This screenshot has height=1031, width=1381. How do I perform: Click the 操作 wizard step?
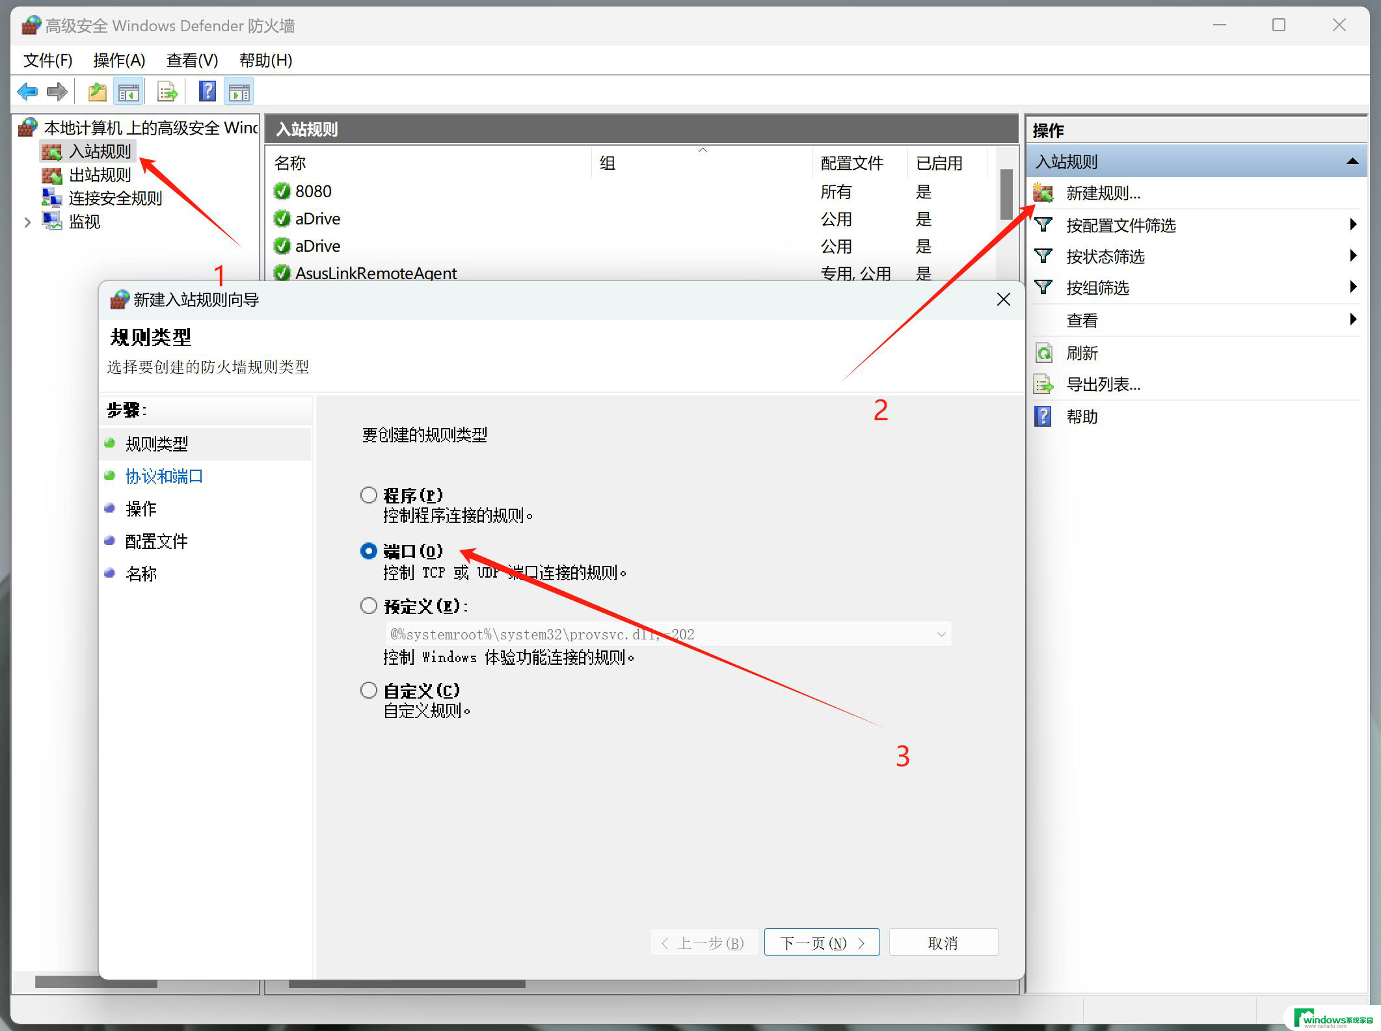coord(141,509)
